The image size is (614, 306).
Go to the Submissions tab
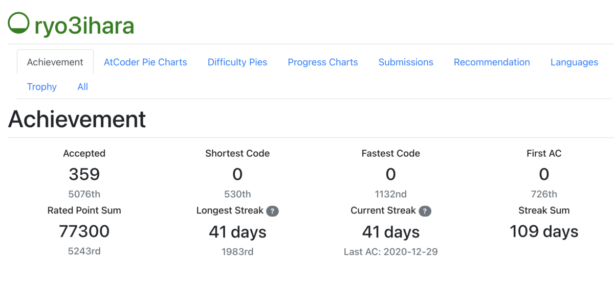406,62
